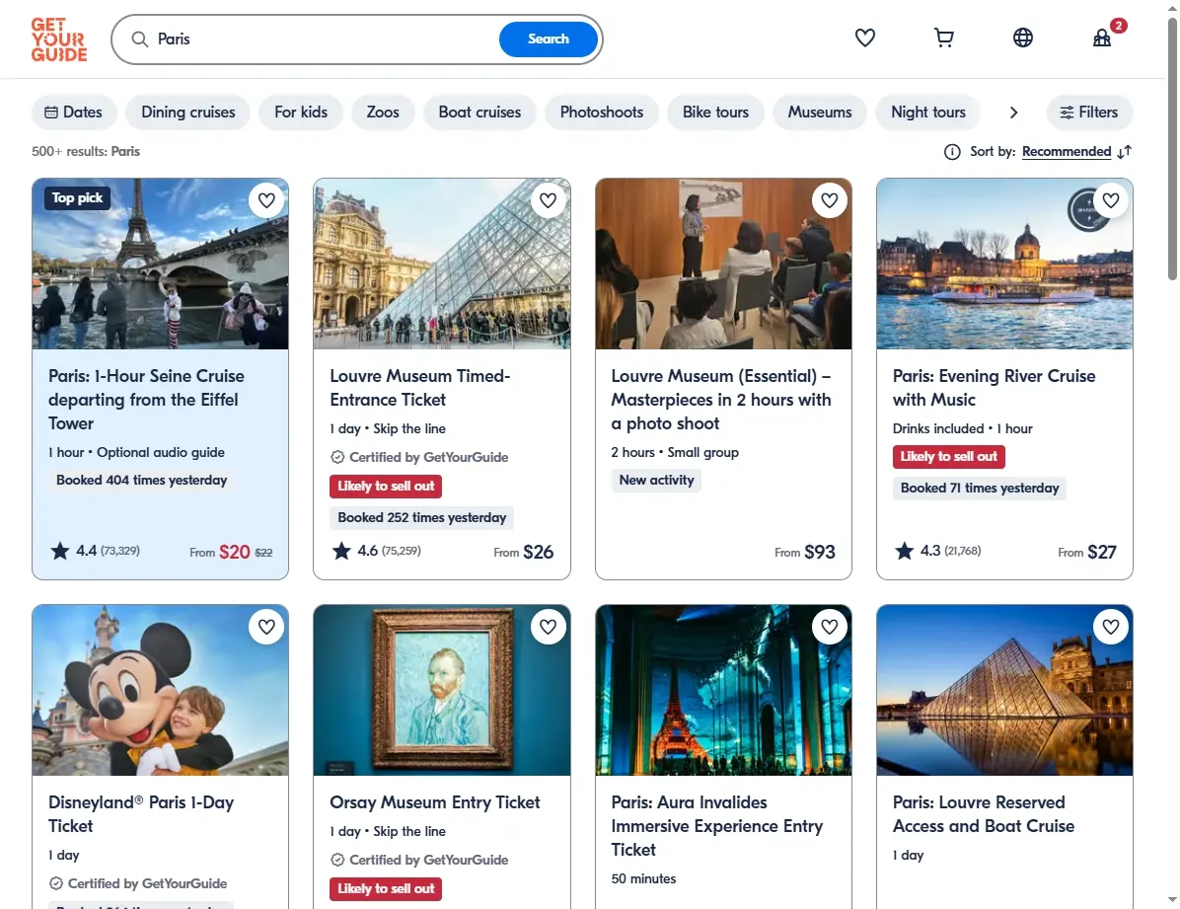Click the 4.3 star rating
The image size is (1180, 909).
point(937,551)
